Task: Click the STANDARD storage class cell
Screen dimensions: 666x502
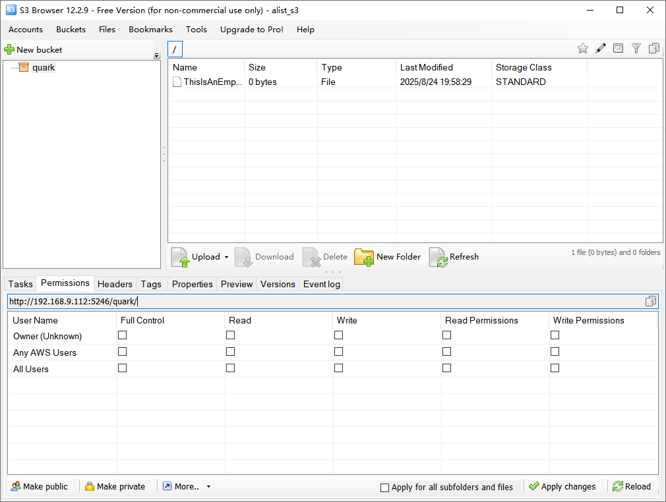Action: (x=521, y=82)
